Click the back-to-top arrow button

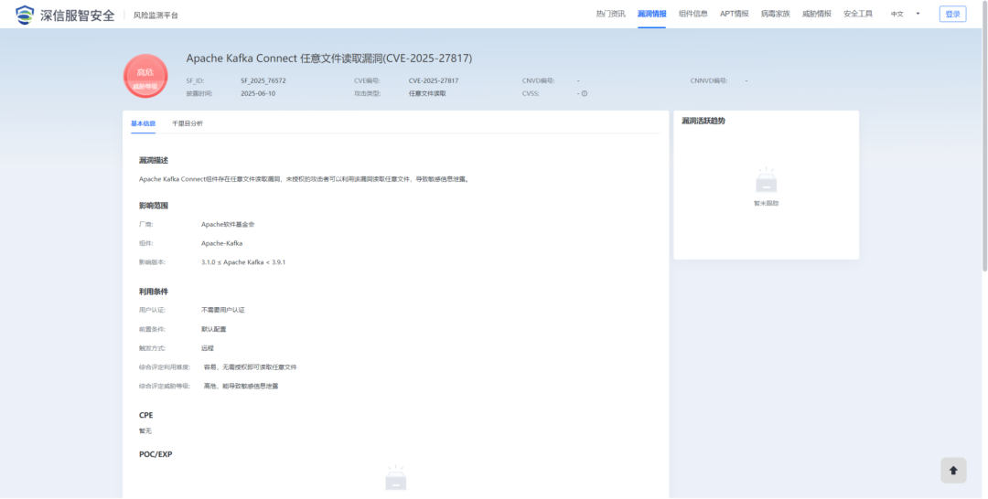(x=953, y=470)
